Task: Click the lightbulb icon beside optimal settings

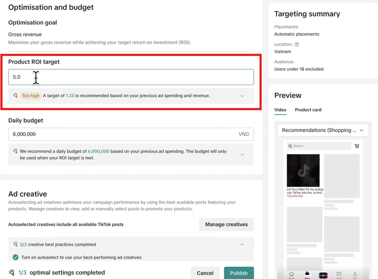Action: point(11,273)
